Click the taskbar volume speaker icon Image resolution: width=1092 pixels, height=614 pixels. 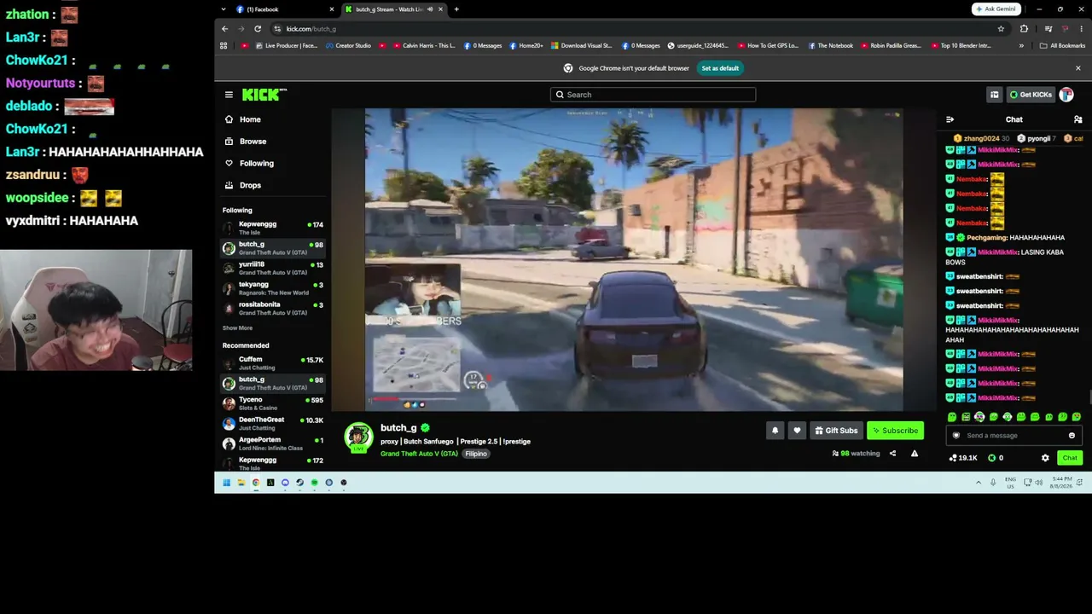(x=1039, y=483)
